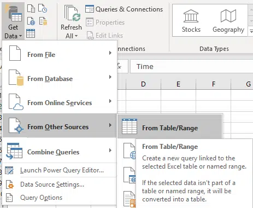Click the From Web globe icon
The width and height of the screenshot is (253, 208).
(31, 21)
